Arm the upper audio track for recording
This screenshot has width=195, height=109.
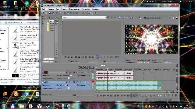(x=67, y=72)
